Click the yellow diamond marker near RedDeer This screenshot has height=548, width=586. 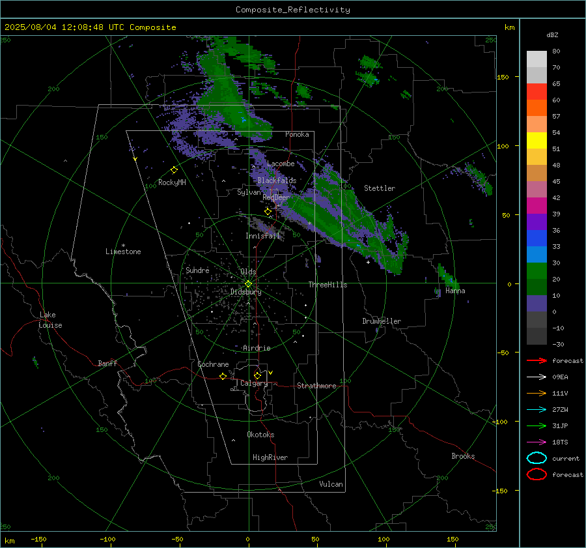click(x=268, y=212)
